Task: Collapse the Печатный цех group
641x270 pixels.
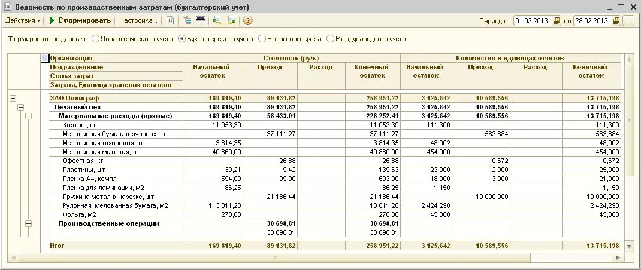Action: coord(20,108)
